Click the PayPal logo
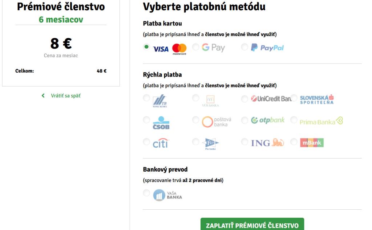This screenshot has height=230, width=372. click(x=267, y=48)
